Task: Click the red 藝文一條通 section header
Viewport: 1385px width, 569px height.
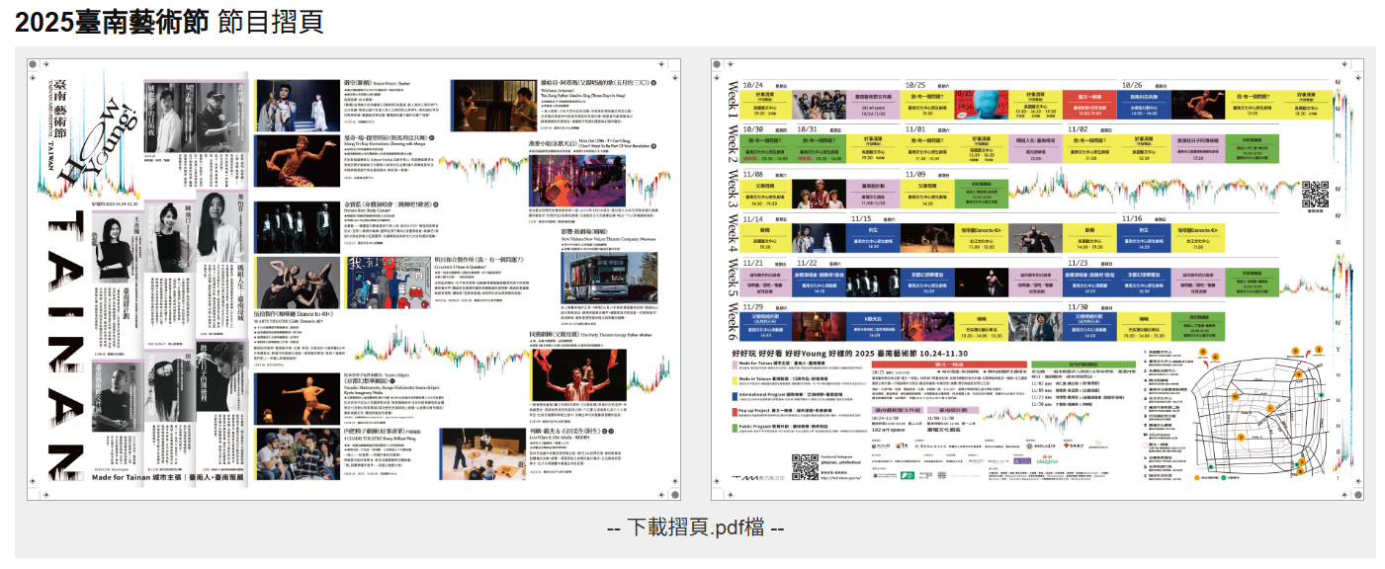Action: [x=949, y=365]
